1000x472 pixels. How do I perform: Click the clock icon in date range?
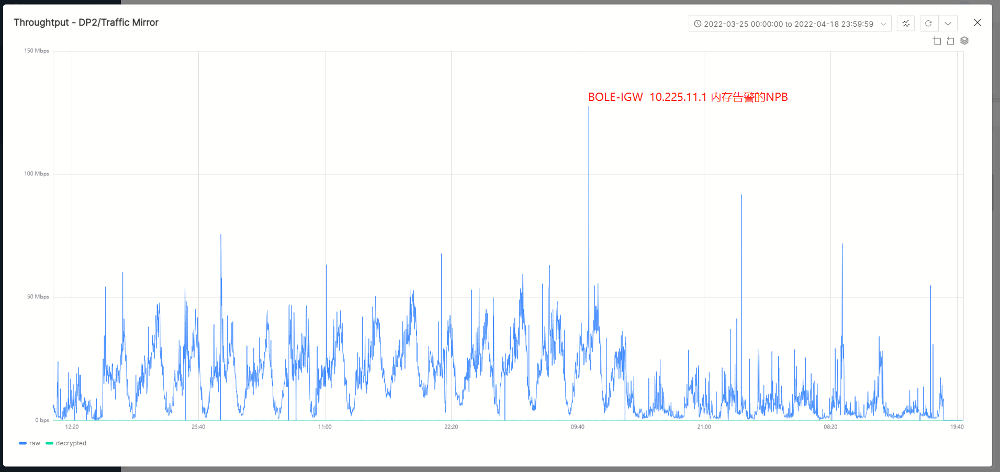[698, 24]
